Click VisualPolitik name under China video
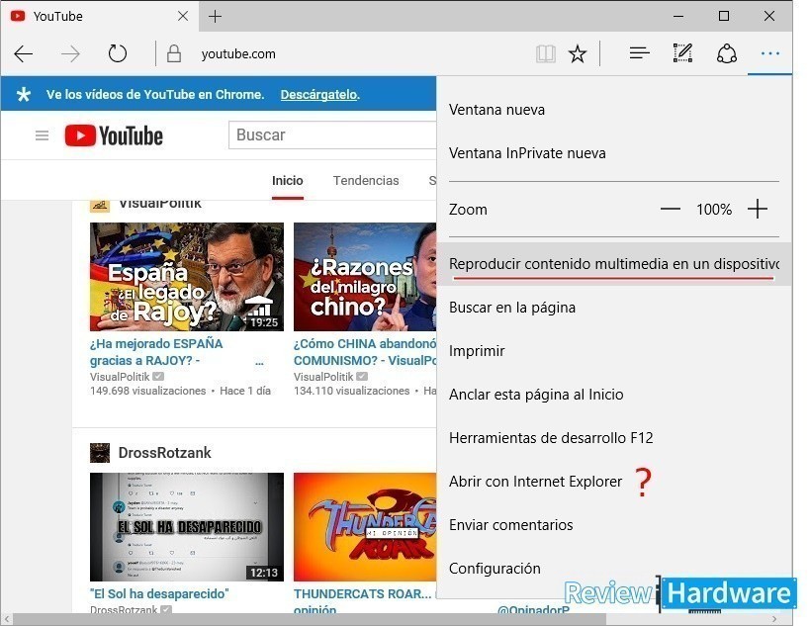 (x=323, y=377)
